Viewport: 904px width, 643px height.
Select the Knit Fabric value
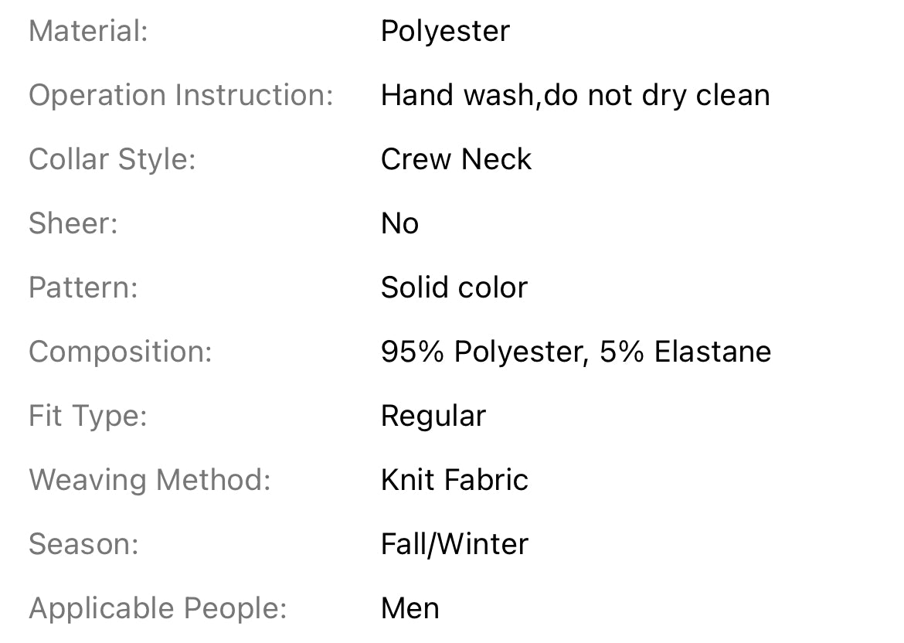(x=454, y=481)
